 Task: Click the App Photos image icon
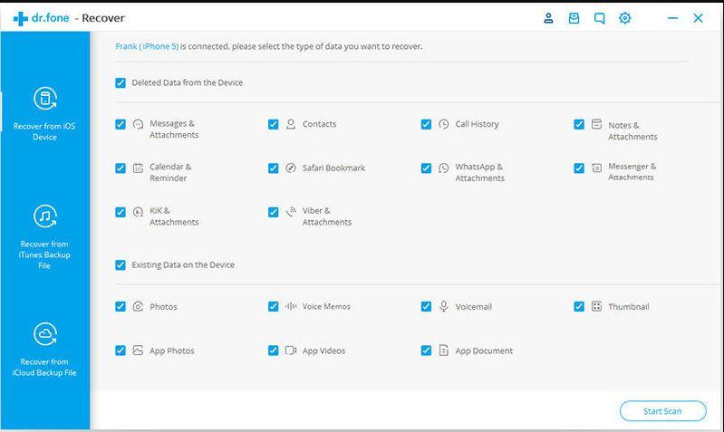click(x=138, y=350)
